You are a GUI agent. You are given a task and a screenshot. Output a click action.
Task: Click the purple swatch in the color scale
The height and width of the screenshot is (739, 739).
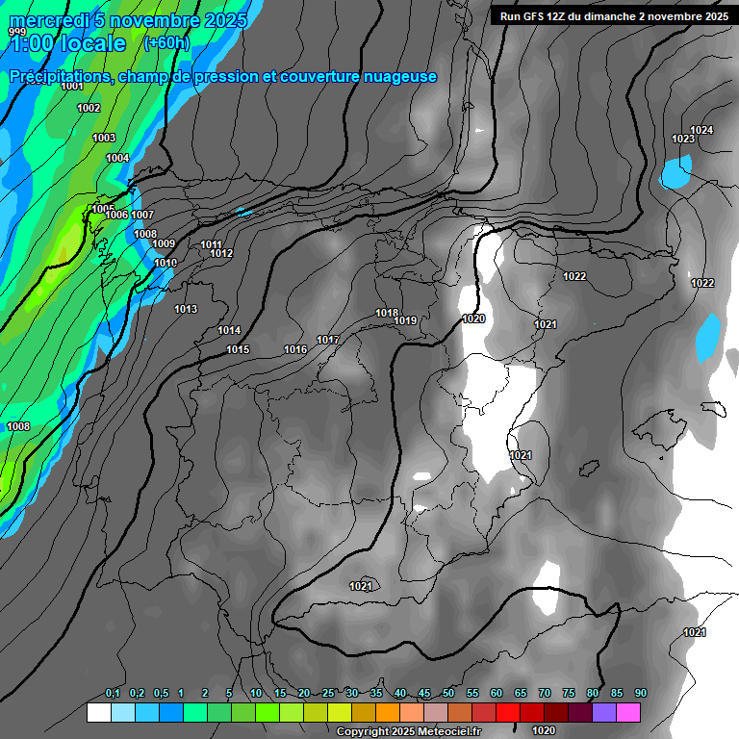(x=604, y=713)
